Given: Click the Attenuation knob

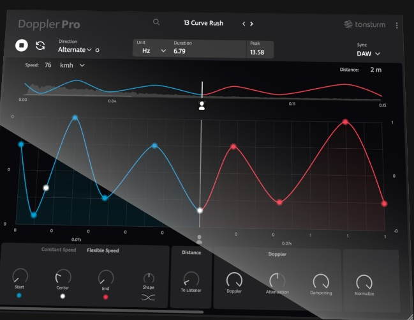Looking at the screenshot, I should pyautogui.click(x=277, y=280).
